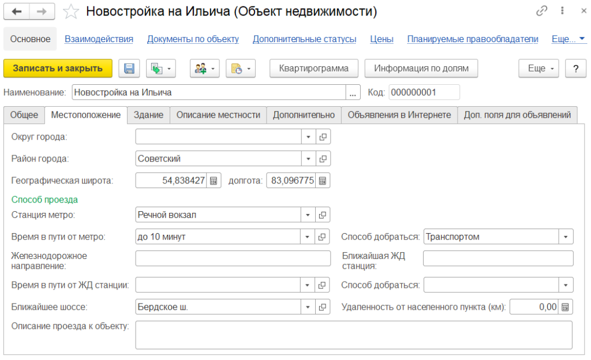Image resolution: width=591 pixels, height=360 pixels.
Task: Open the Объявления в Интернете tab
Action: click(x=399, y=115)
